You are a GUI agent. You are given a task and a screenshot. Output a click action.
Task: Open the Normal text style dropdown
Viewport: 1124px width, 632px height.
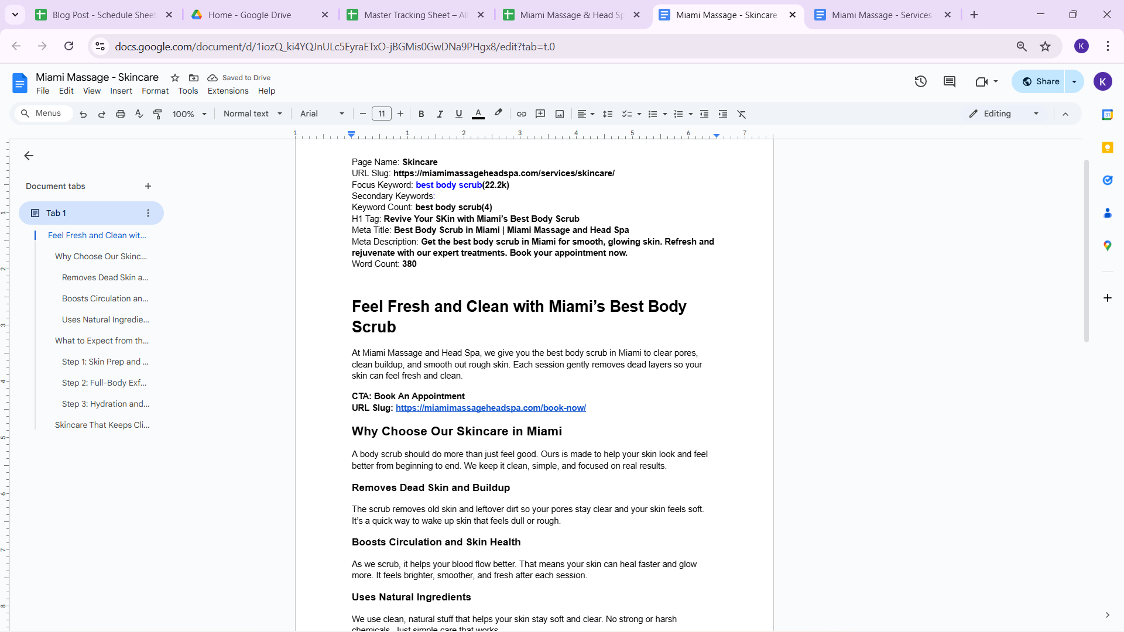coord(252,114)
